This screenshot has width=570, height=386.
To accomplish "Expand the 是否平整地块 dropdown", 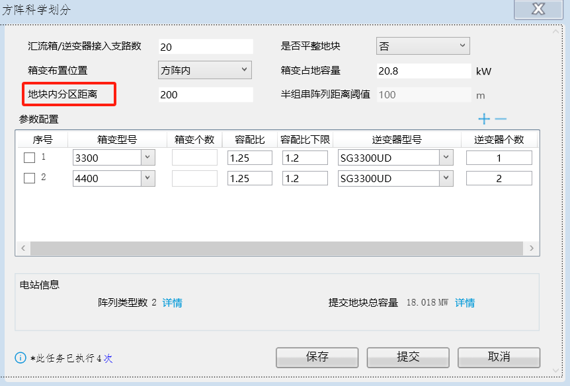I will (x=423, y=46).
